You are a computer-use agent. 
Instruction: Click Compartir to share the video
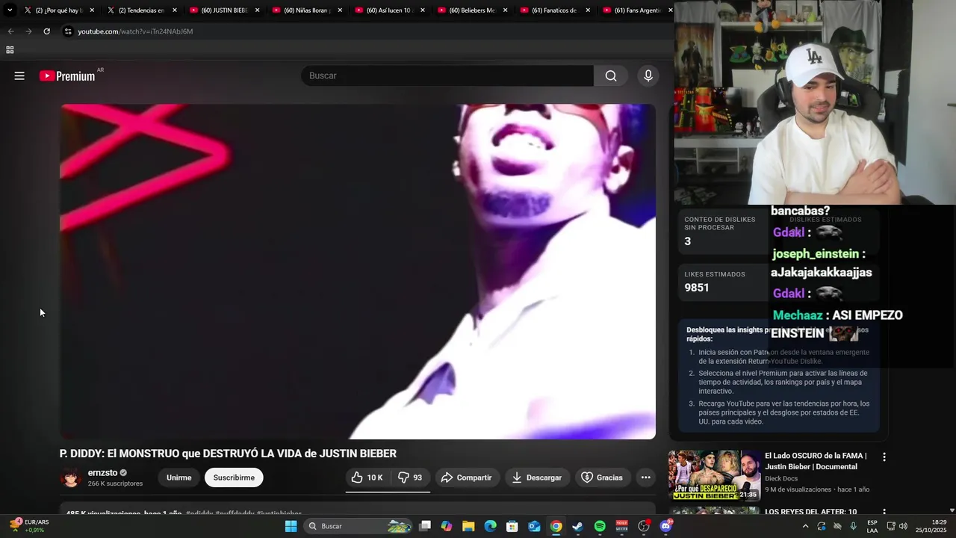point(466,477)
